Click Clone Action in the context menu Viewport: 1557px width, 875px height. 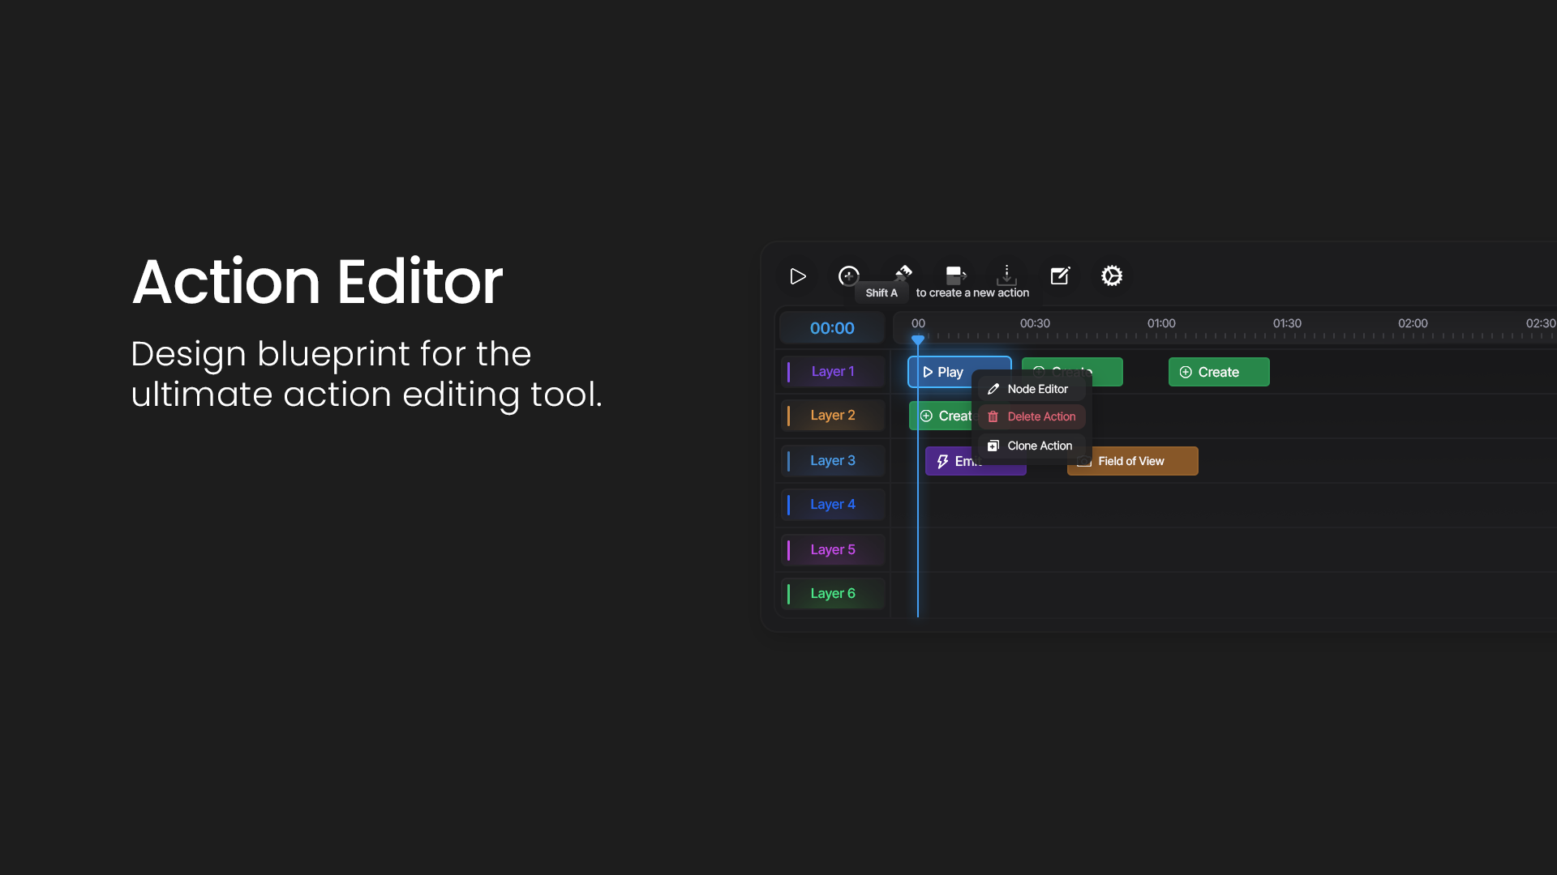point(1039,446)
